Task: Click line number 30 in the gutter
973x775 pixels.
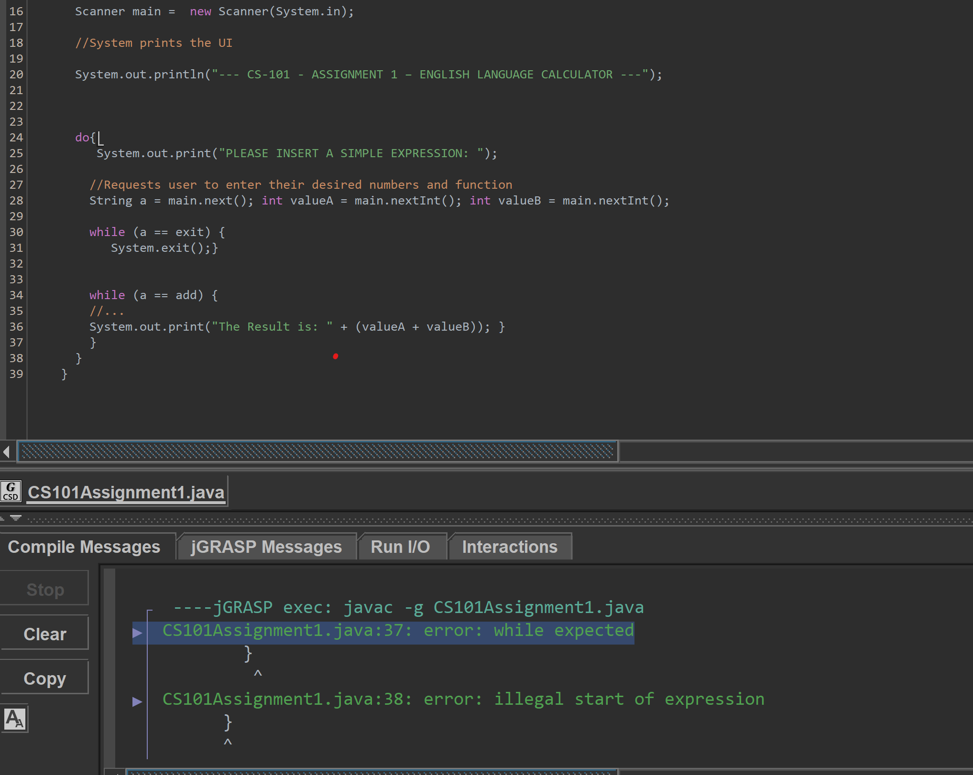Action: point(16,232)
